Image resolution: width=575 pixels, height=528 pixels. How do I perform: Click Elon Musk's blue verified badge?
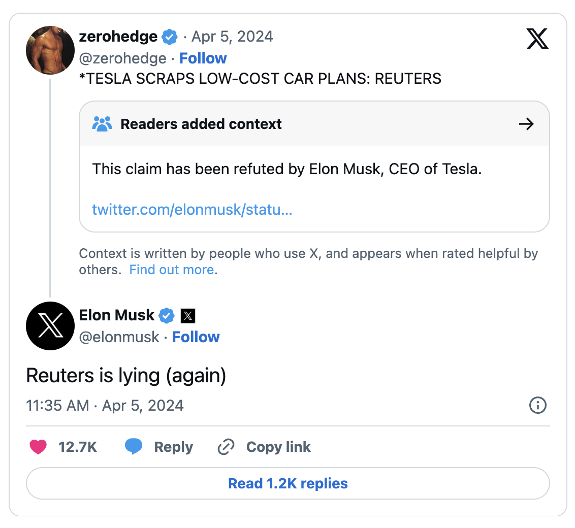point(166,315)
